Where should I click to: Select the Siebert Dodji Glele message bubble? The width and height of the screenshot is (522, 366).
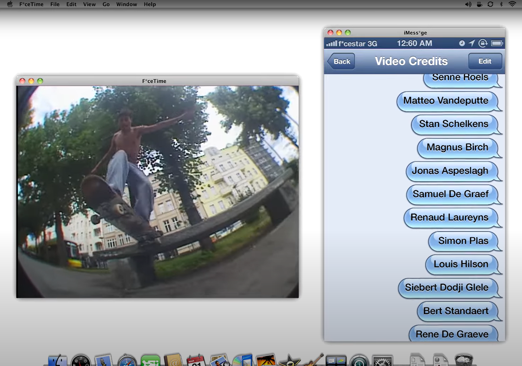tap(450, 288)
